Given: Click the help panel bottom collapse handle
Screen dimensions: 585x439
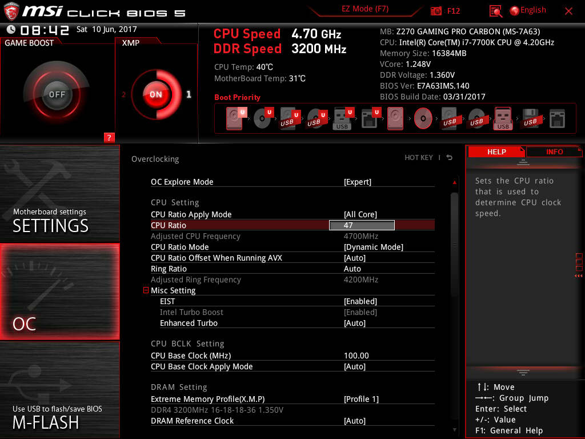Looking at the screenshot, I should click(523, 373).
